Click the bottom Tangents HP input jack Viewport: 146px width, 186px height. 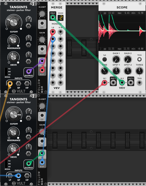[27, 176]
